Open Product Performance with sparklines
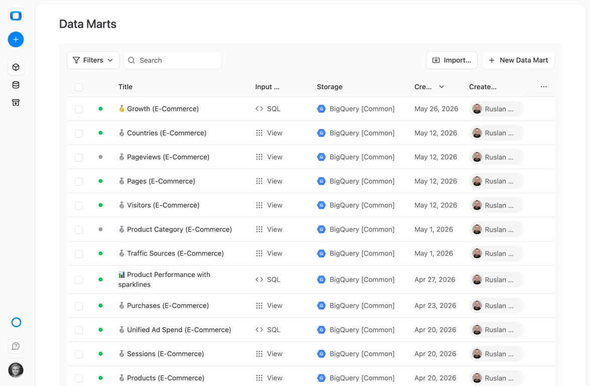Screen dimensions: 590x386 point(164,279)
